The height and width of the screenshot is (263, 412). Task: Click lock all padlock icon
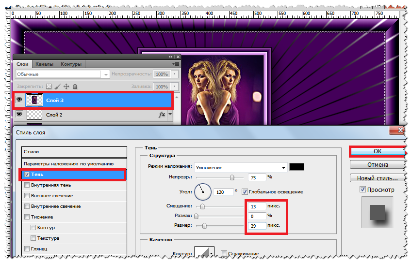point(75,87)
